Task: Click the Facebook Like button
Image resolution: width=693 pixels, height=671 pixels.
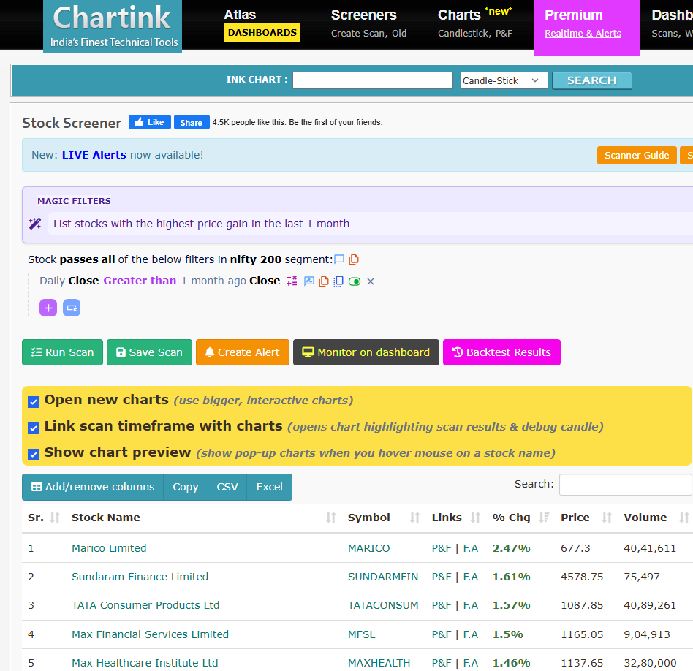Action: click(x=149, y=122)
